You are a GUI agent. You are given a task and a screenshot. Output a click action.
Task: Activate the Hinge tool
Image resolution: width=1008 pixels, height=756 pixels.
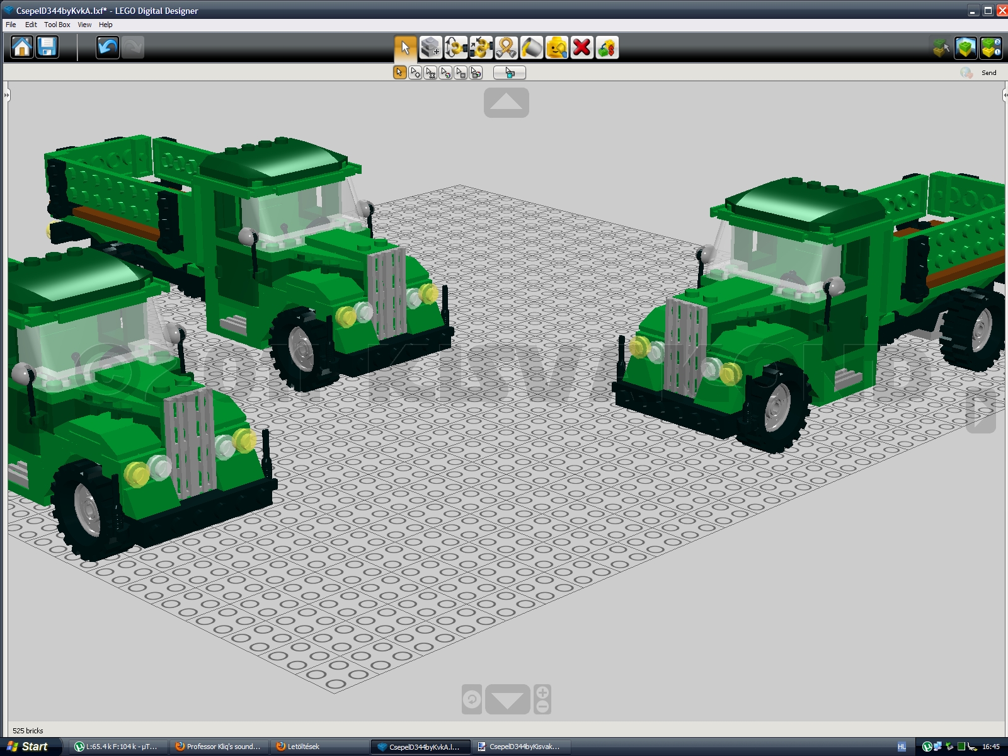tap(455, 47)
